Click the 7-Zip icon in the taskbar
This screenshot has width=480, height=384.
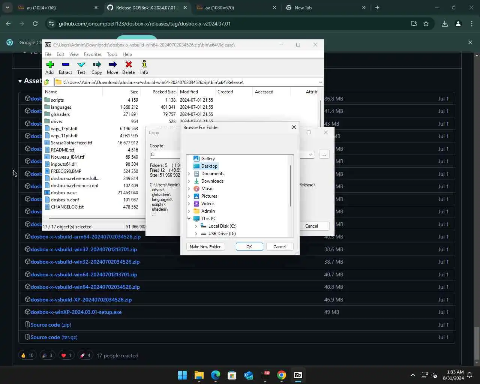coord(298,375)
